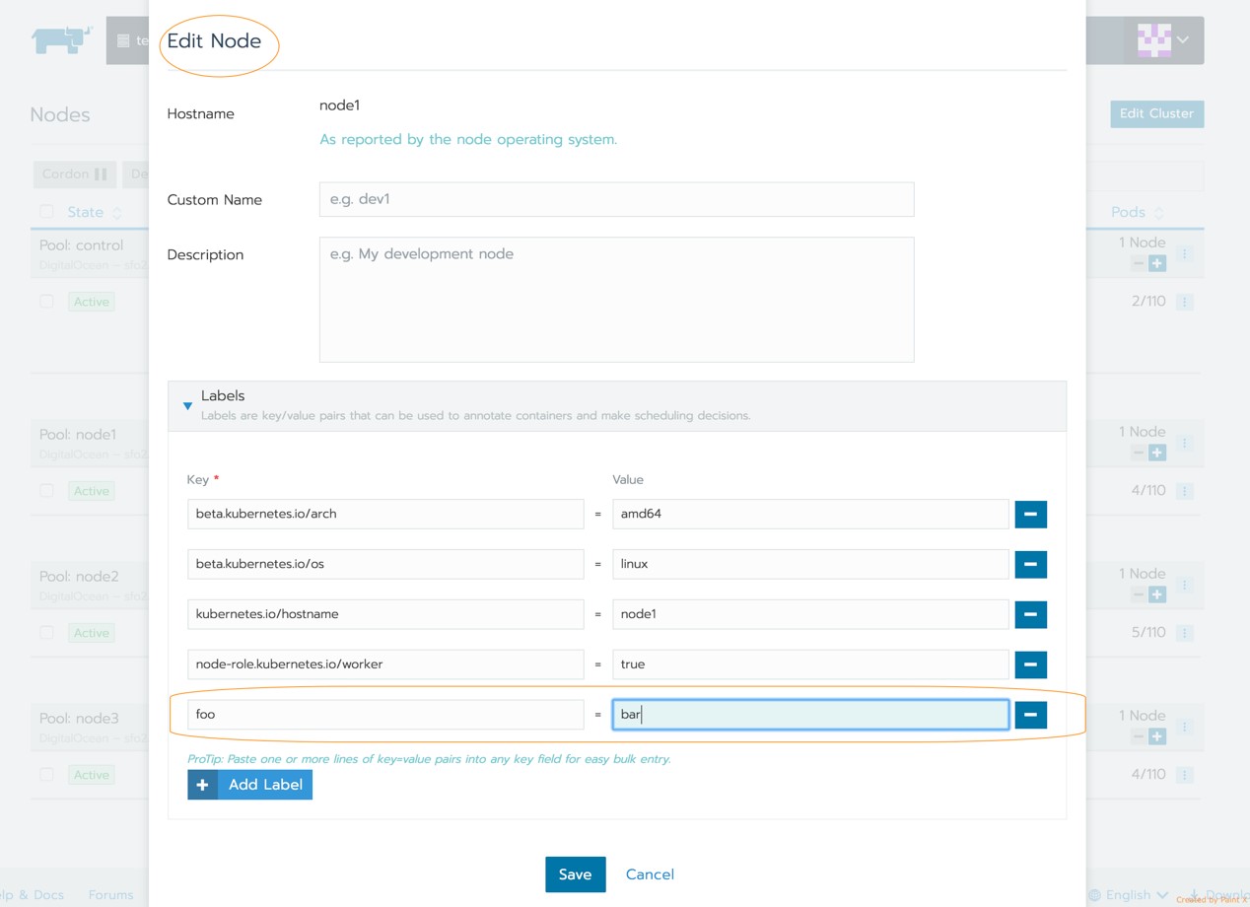Select the node checkbox under Pool: node3
Screen dimensions: 1250x907
tap(46, 775)
